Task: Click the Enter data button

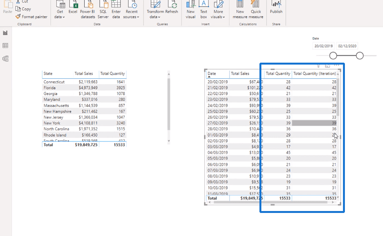Action: coord(116,10)
